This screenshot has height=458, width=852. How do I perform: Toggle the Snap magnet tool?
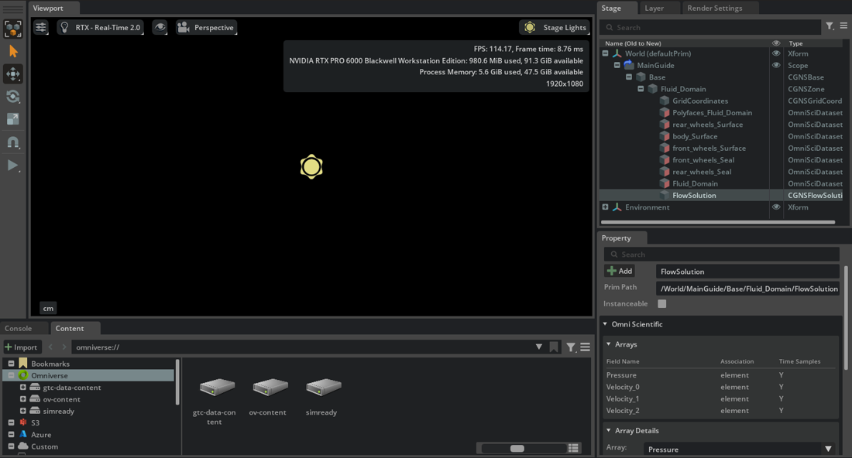click(x=13, y=142)
